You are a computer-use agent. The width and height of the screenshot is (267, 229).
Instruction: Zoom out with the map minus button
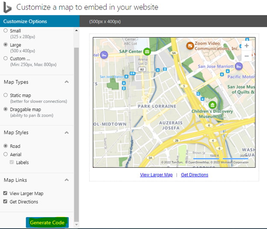click(246, 56)
